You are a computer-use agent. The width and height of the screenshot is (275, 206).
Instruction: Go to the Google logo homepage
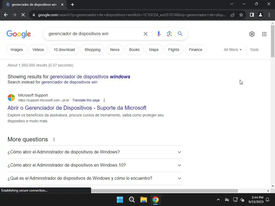[x=19, y=34]
